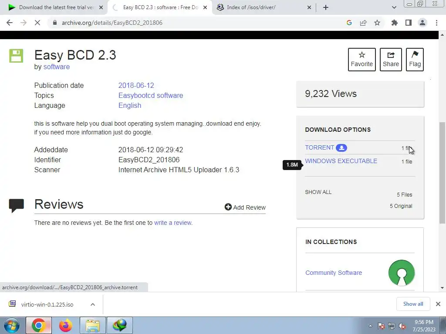This screenshot has width=446, height=334.
Task: Open the Chrome profile avatar
Action: [422, 23]
